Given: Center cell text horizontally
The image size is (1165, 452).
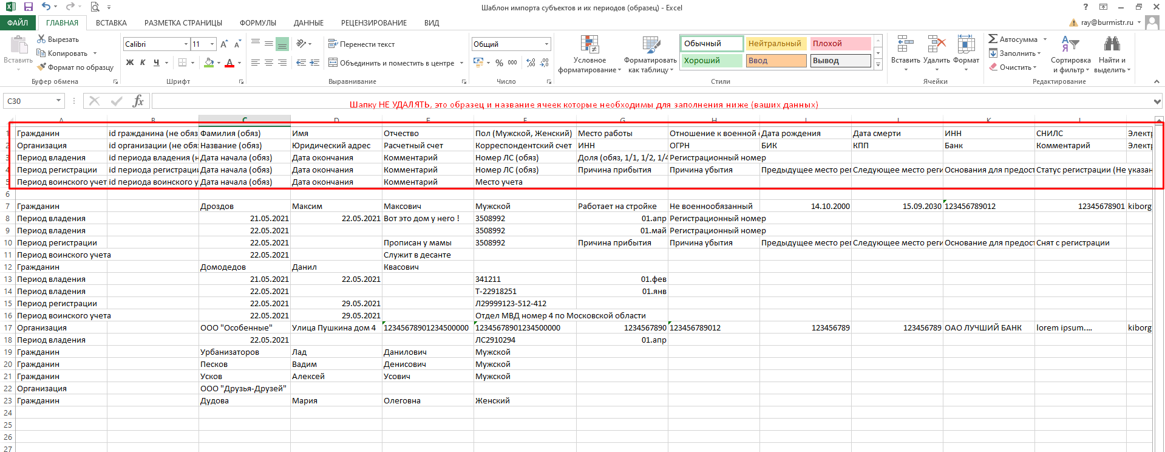Looking at the screenshot, I should click(x=268, y=63).
